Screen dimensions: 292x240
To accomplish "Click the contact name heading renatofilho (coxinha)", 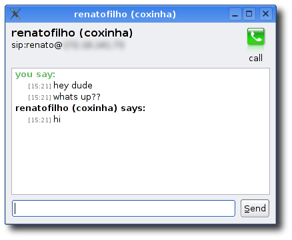I will tap(72, 33).
